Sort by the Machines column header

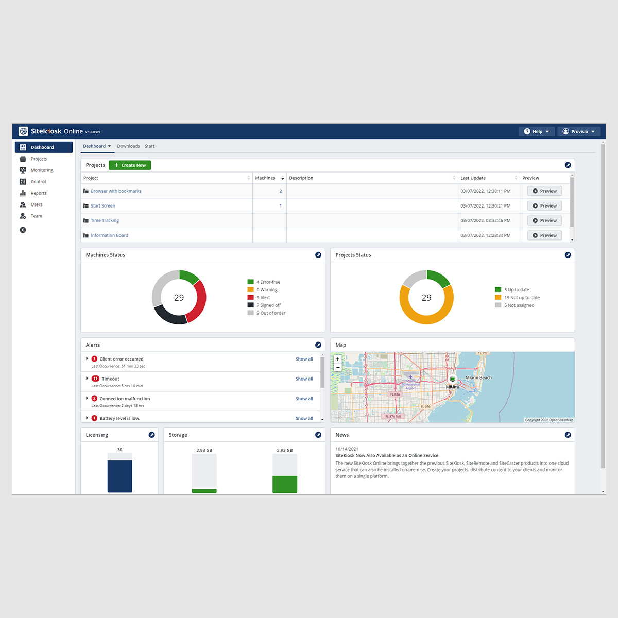[x=265, y=178]
